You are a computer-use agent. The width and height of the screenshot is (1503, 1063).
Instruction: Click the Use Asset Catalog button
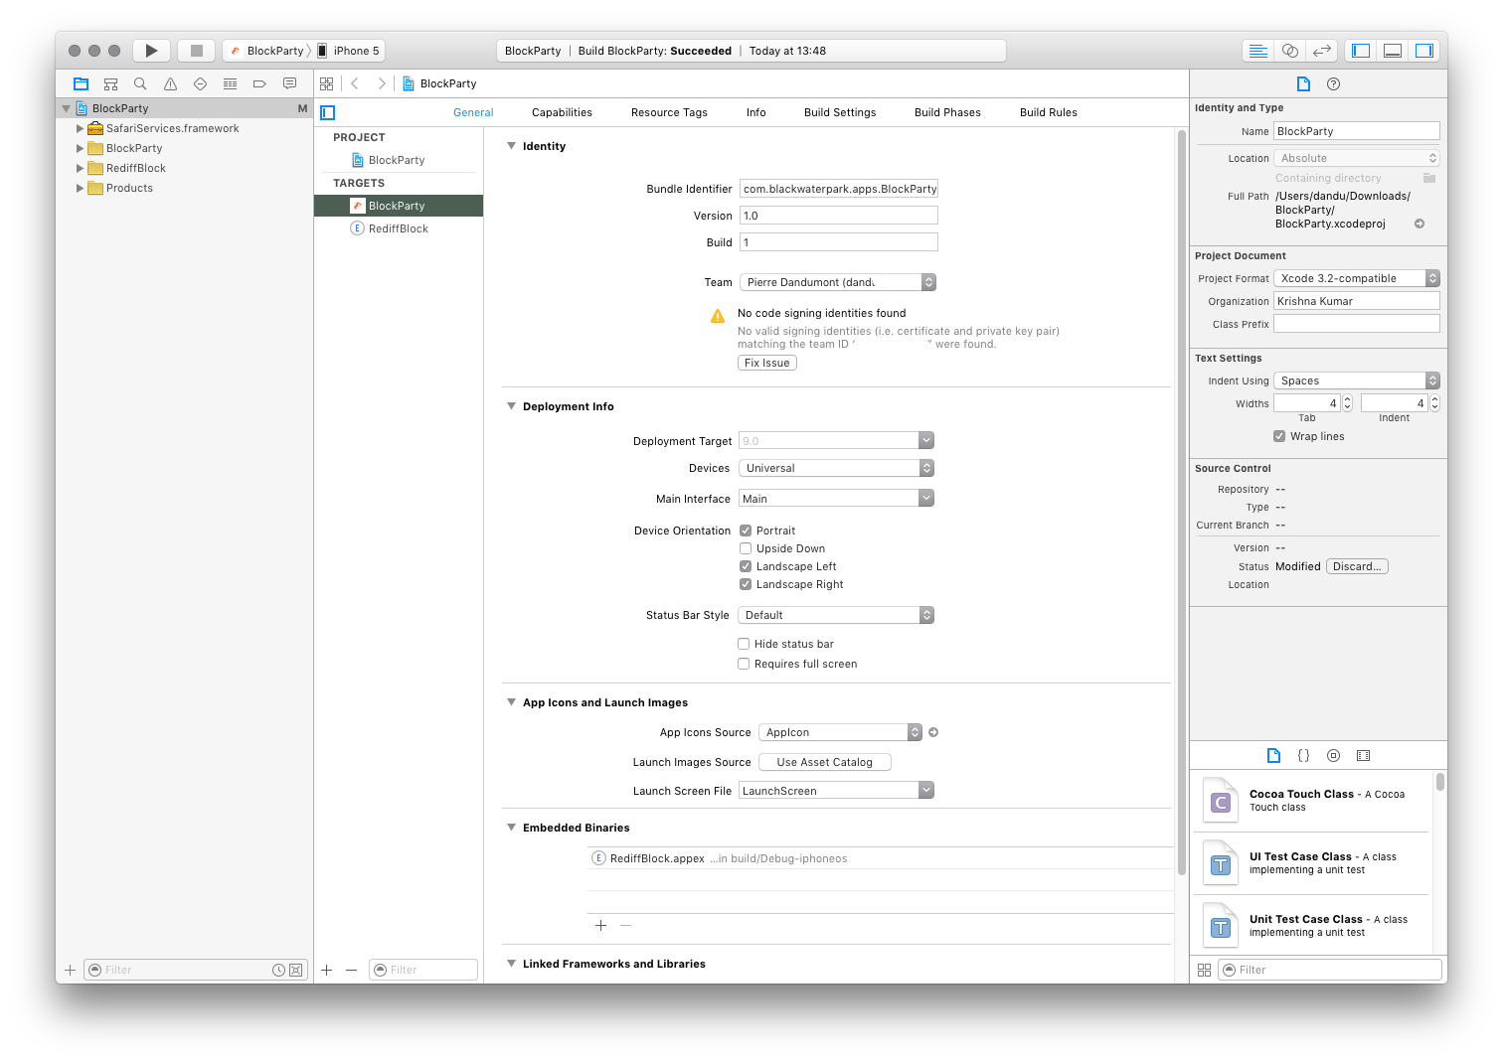pos(825,762)
